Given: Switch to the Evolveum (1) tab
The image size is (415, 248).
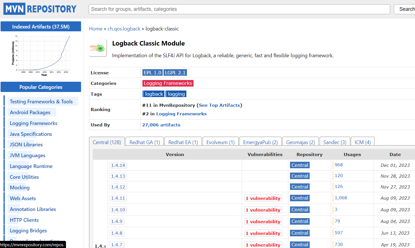Looking at the screenshot, I should (x=221, y=142).
